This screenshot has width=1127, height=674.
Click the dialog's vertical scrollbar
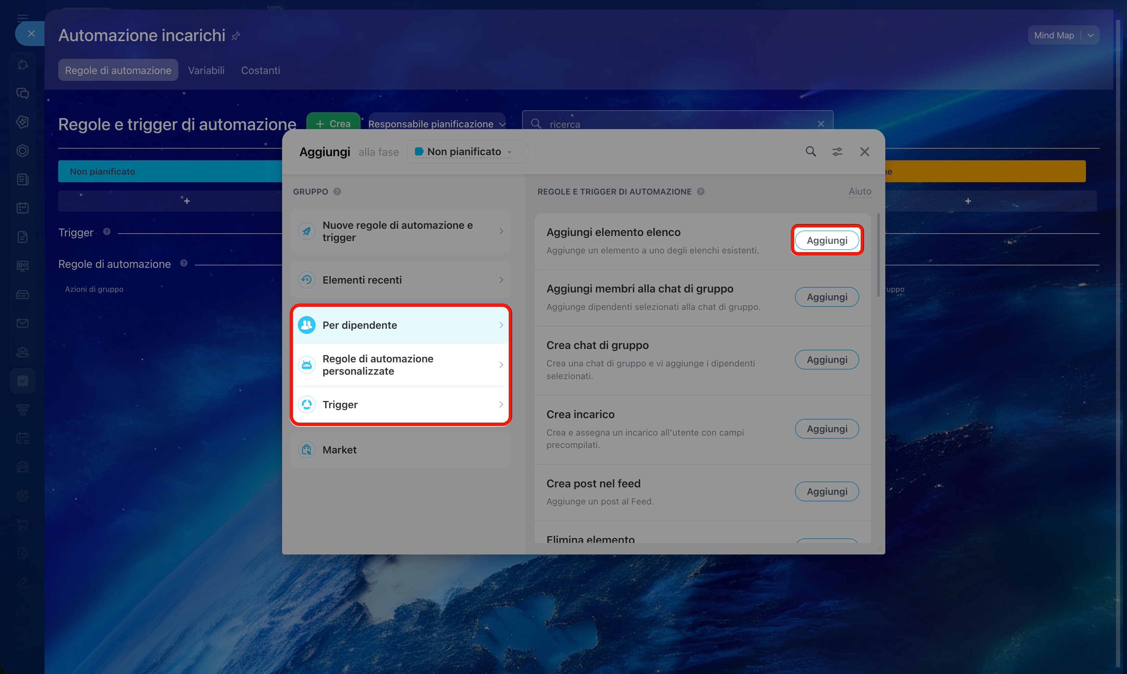point(878,255)
